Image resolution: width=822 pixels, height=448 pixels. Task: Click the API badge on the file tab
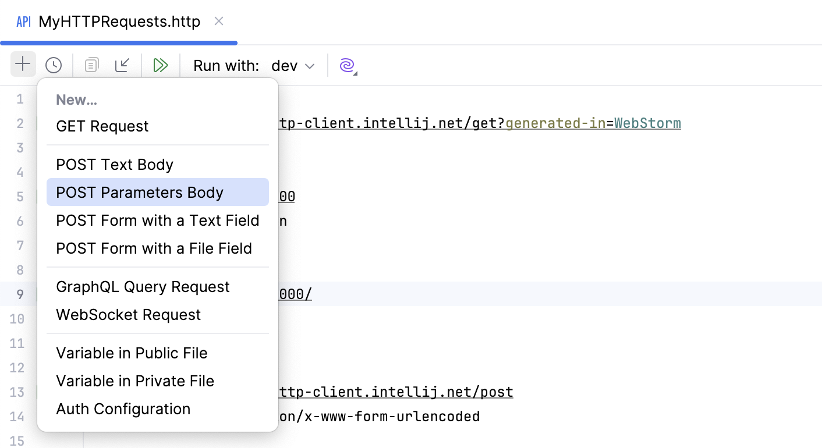23,22
